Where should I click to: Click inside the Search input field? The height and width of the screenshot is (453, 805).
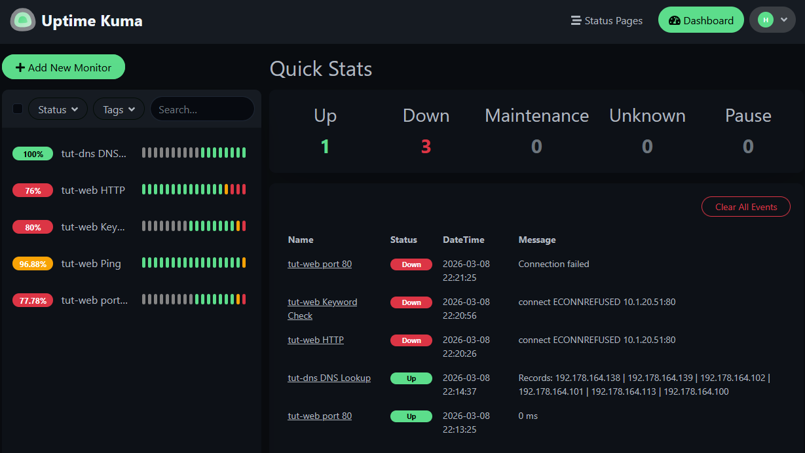(202, 109)
